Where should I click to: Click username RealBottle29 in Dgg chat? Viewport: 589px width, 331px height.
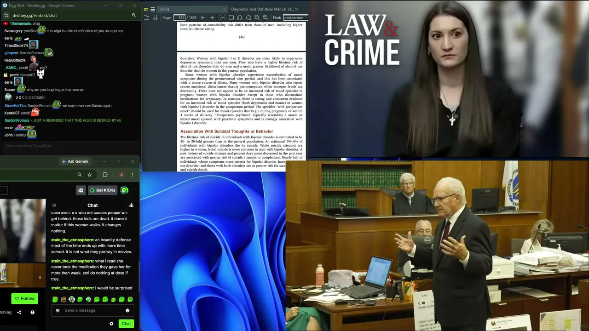pos(15,60)
